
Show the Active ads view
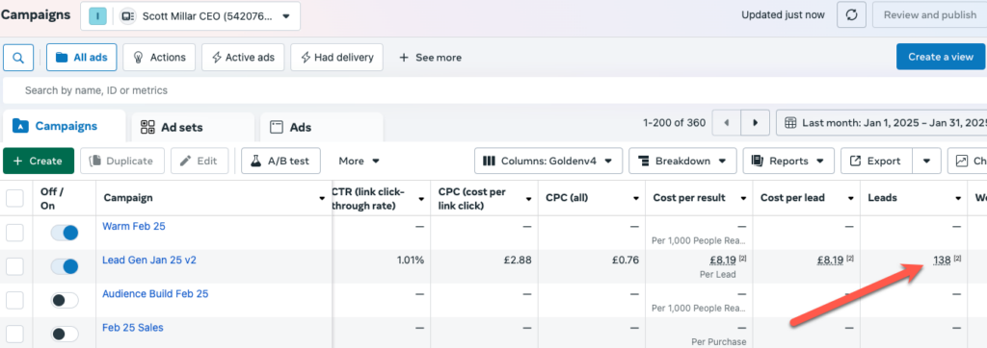point(243,57)
